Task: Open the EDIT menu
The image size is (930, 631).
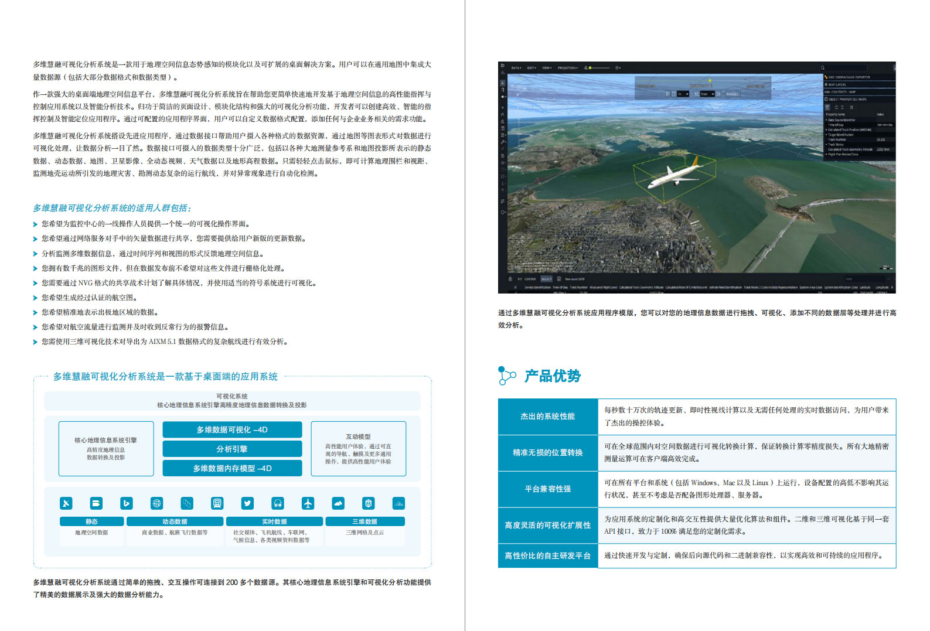Action: coord(531,68)
